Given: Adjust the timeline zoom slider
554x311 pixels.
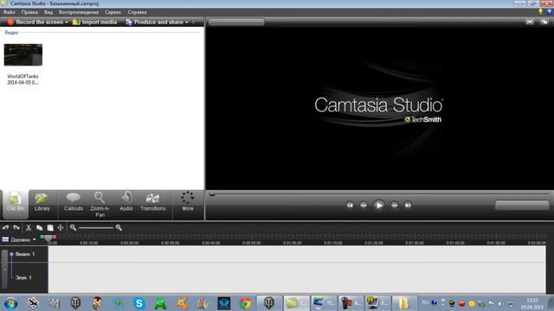Looking at the screenshot, I should [96, 228].
